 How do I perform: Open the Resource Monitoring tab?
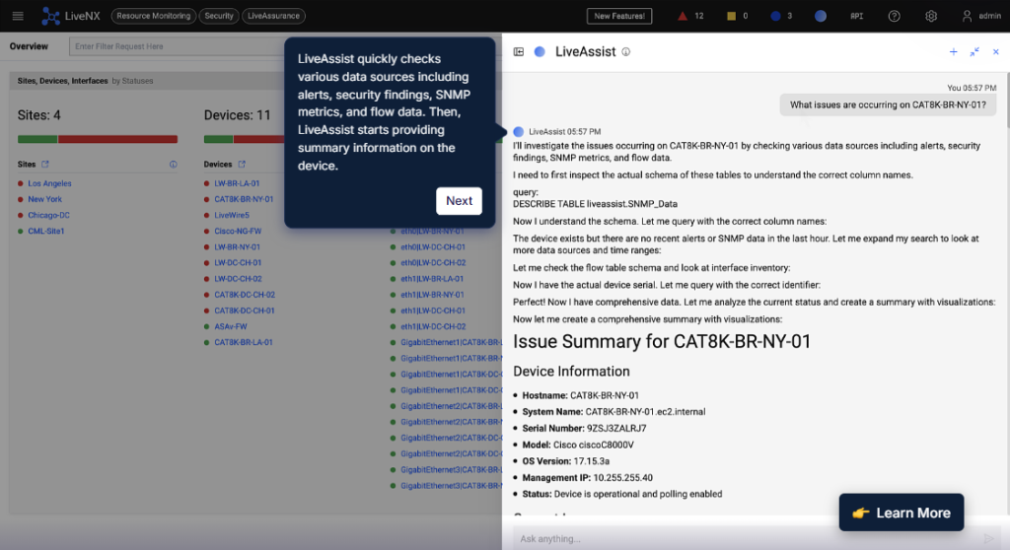pyautogui.click(x=153, y=16)
